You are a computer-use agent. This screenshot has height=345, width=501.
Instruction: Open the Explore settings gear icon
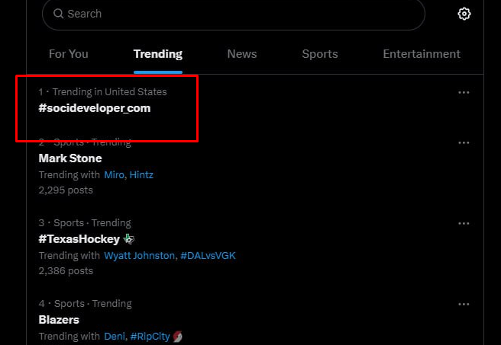[464, 14]
